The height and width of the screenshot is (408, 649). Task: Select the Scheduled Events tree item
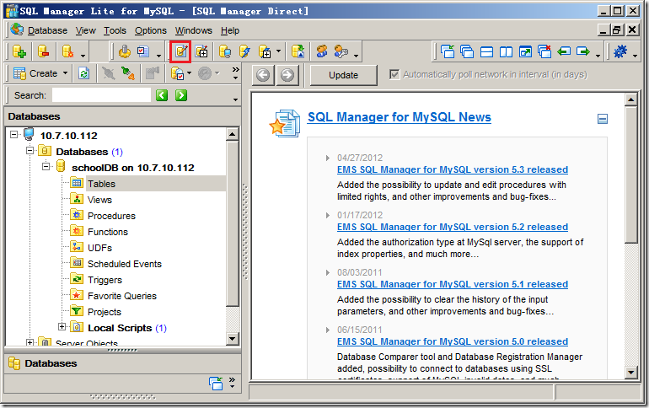point(125,264)
